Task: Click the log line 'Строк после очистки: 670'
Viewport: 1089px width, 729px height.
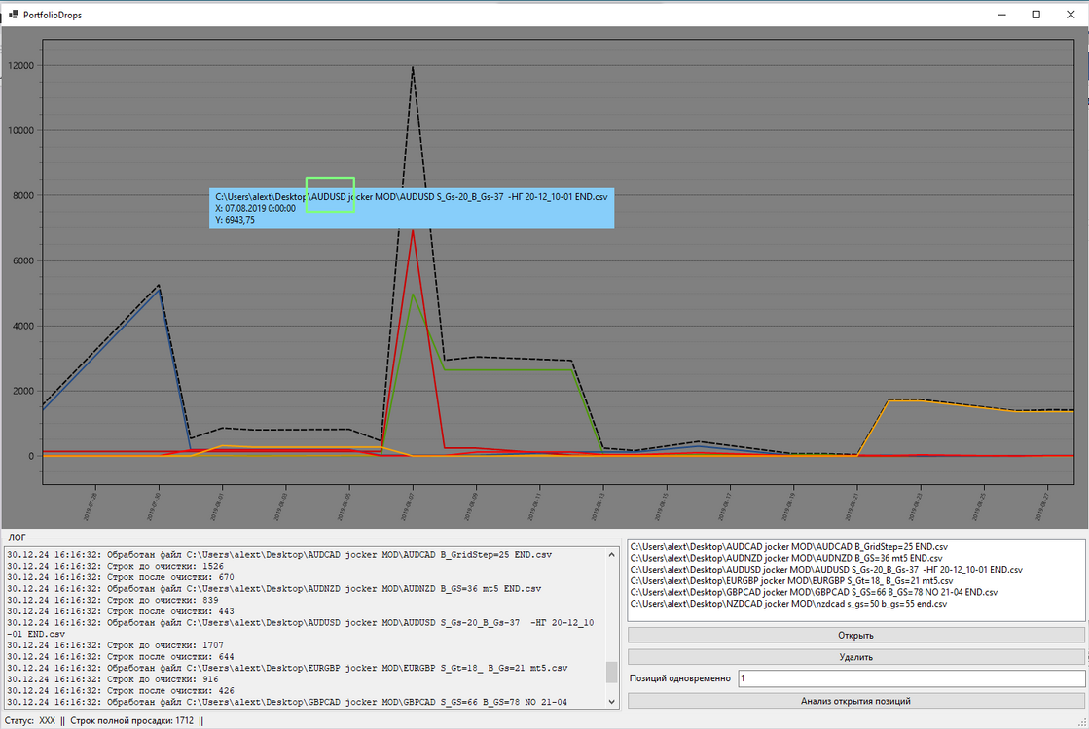Action: pos(120,577)
